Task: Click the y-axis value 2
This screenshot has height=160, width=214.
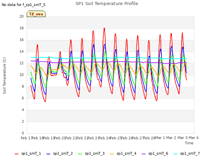Action: (23, 121)
